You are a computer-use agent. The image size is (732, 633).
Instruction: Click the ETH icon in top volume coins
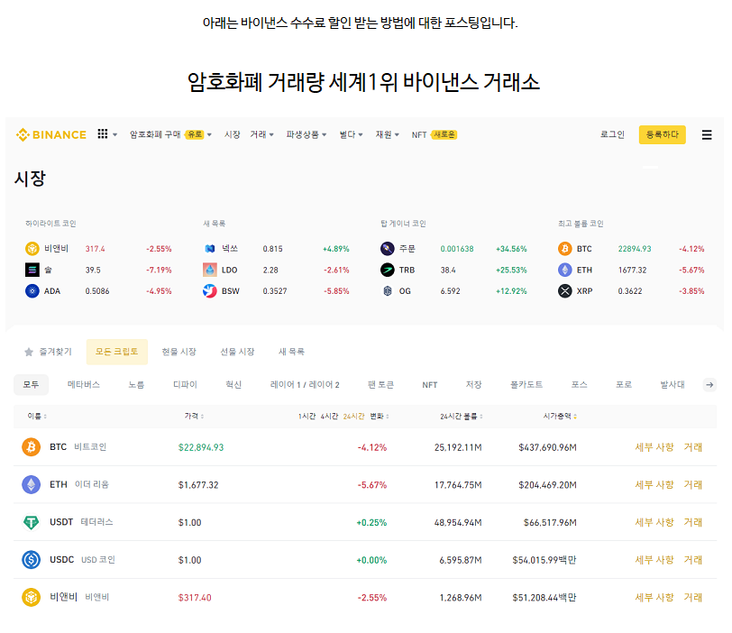[x=565, y=270]
